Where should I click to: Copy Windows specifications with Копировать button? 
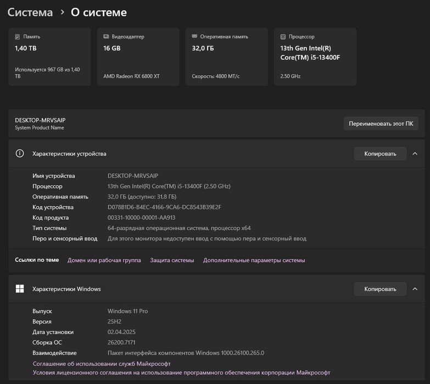pyautogui.click(x=380, y=289)
